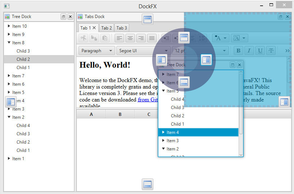
Task: Expand Item 7 in left tree
Action: point(9,76)
